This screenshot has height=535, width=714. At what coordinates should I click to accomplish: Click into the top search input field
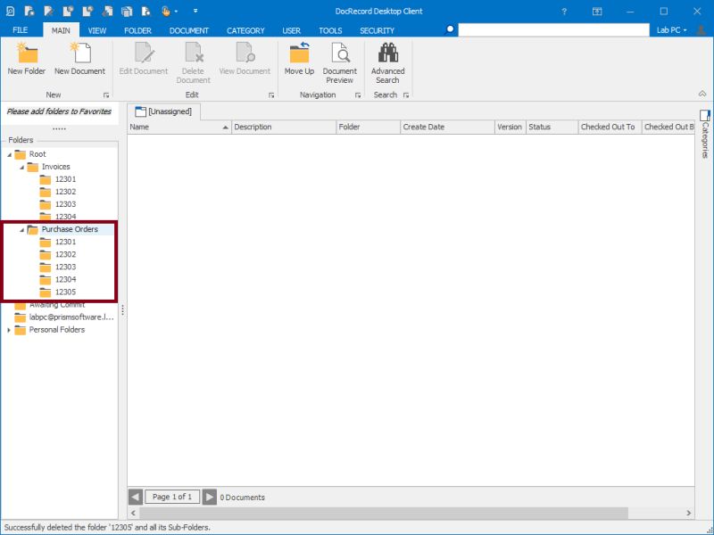(553, 30)
